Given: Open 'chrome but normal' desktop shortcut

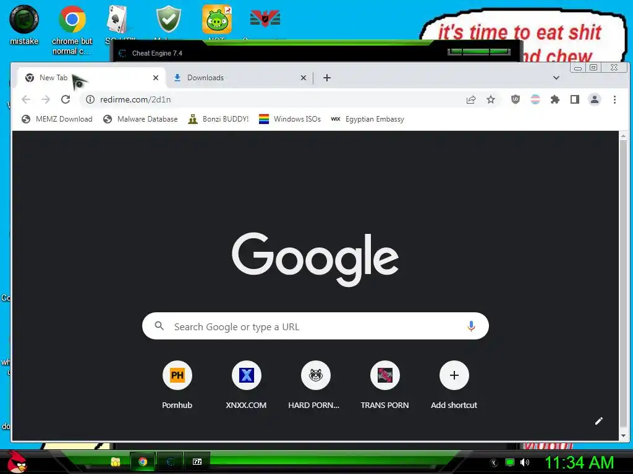Looking at the screenshot, I should click(x=72, y=30).
